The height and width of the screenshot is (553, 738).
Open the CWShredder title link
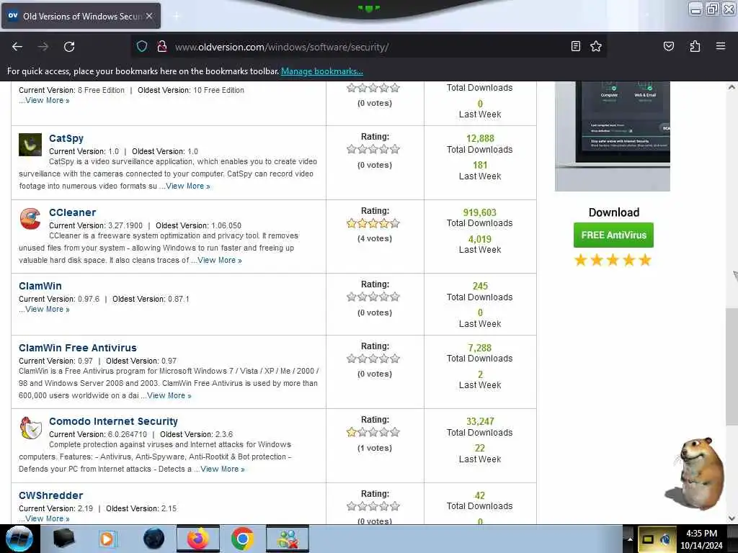click(51, 495)
